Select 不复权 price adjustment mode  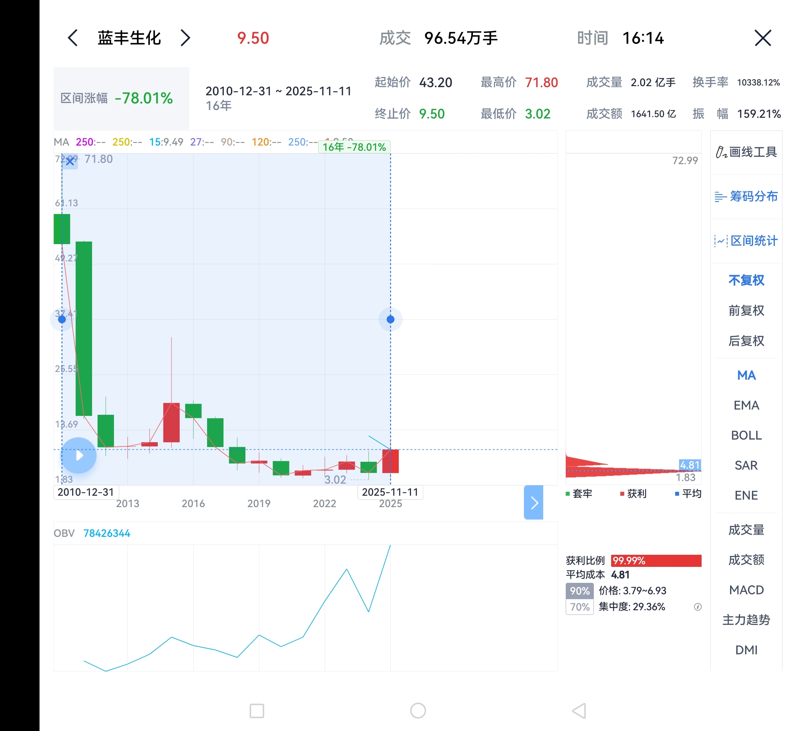pyautogui.click(x=746, y=280)
